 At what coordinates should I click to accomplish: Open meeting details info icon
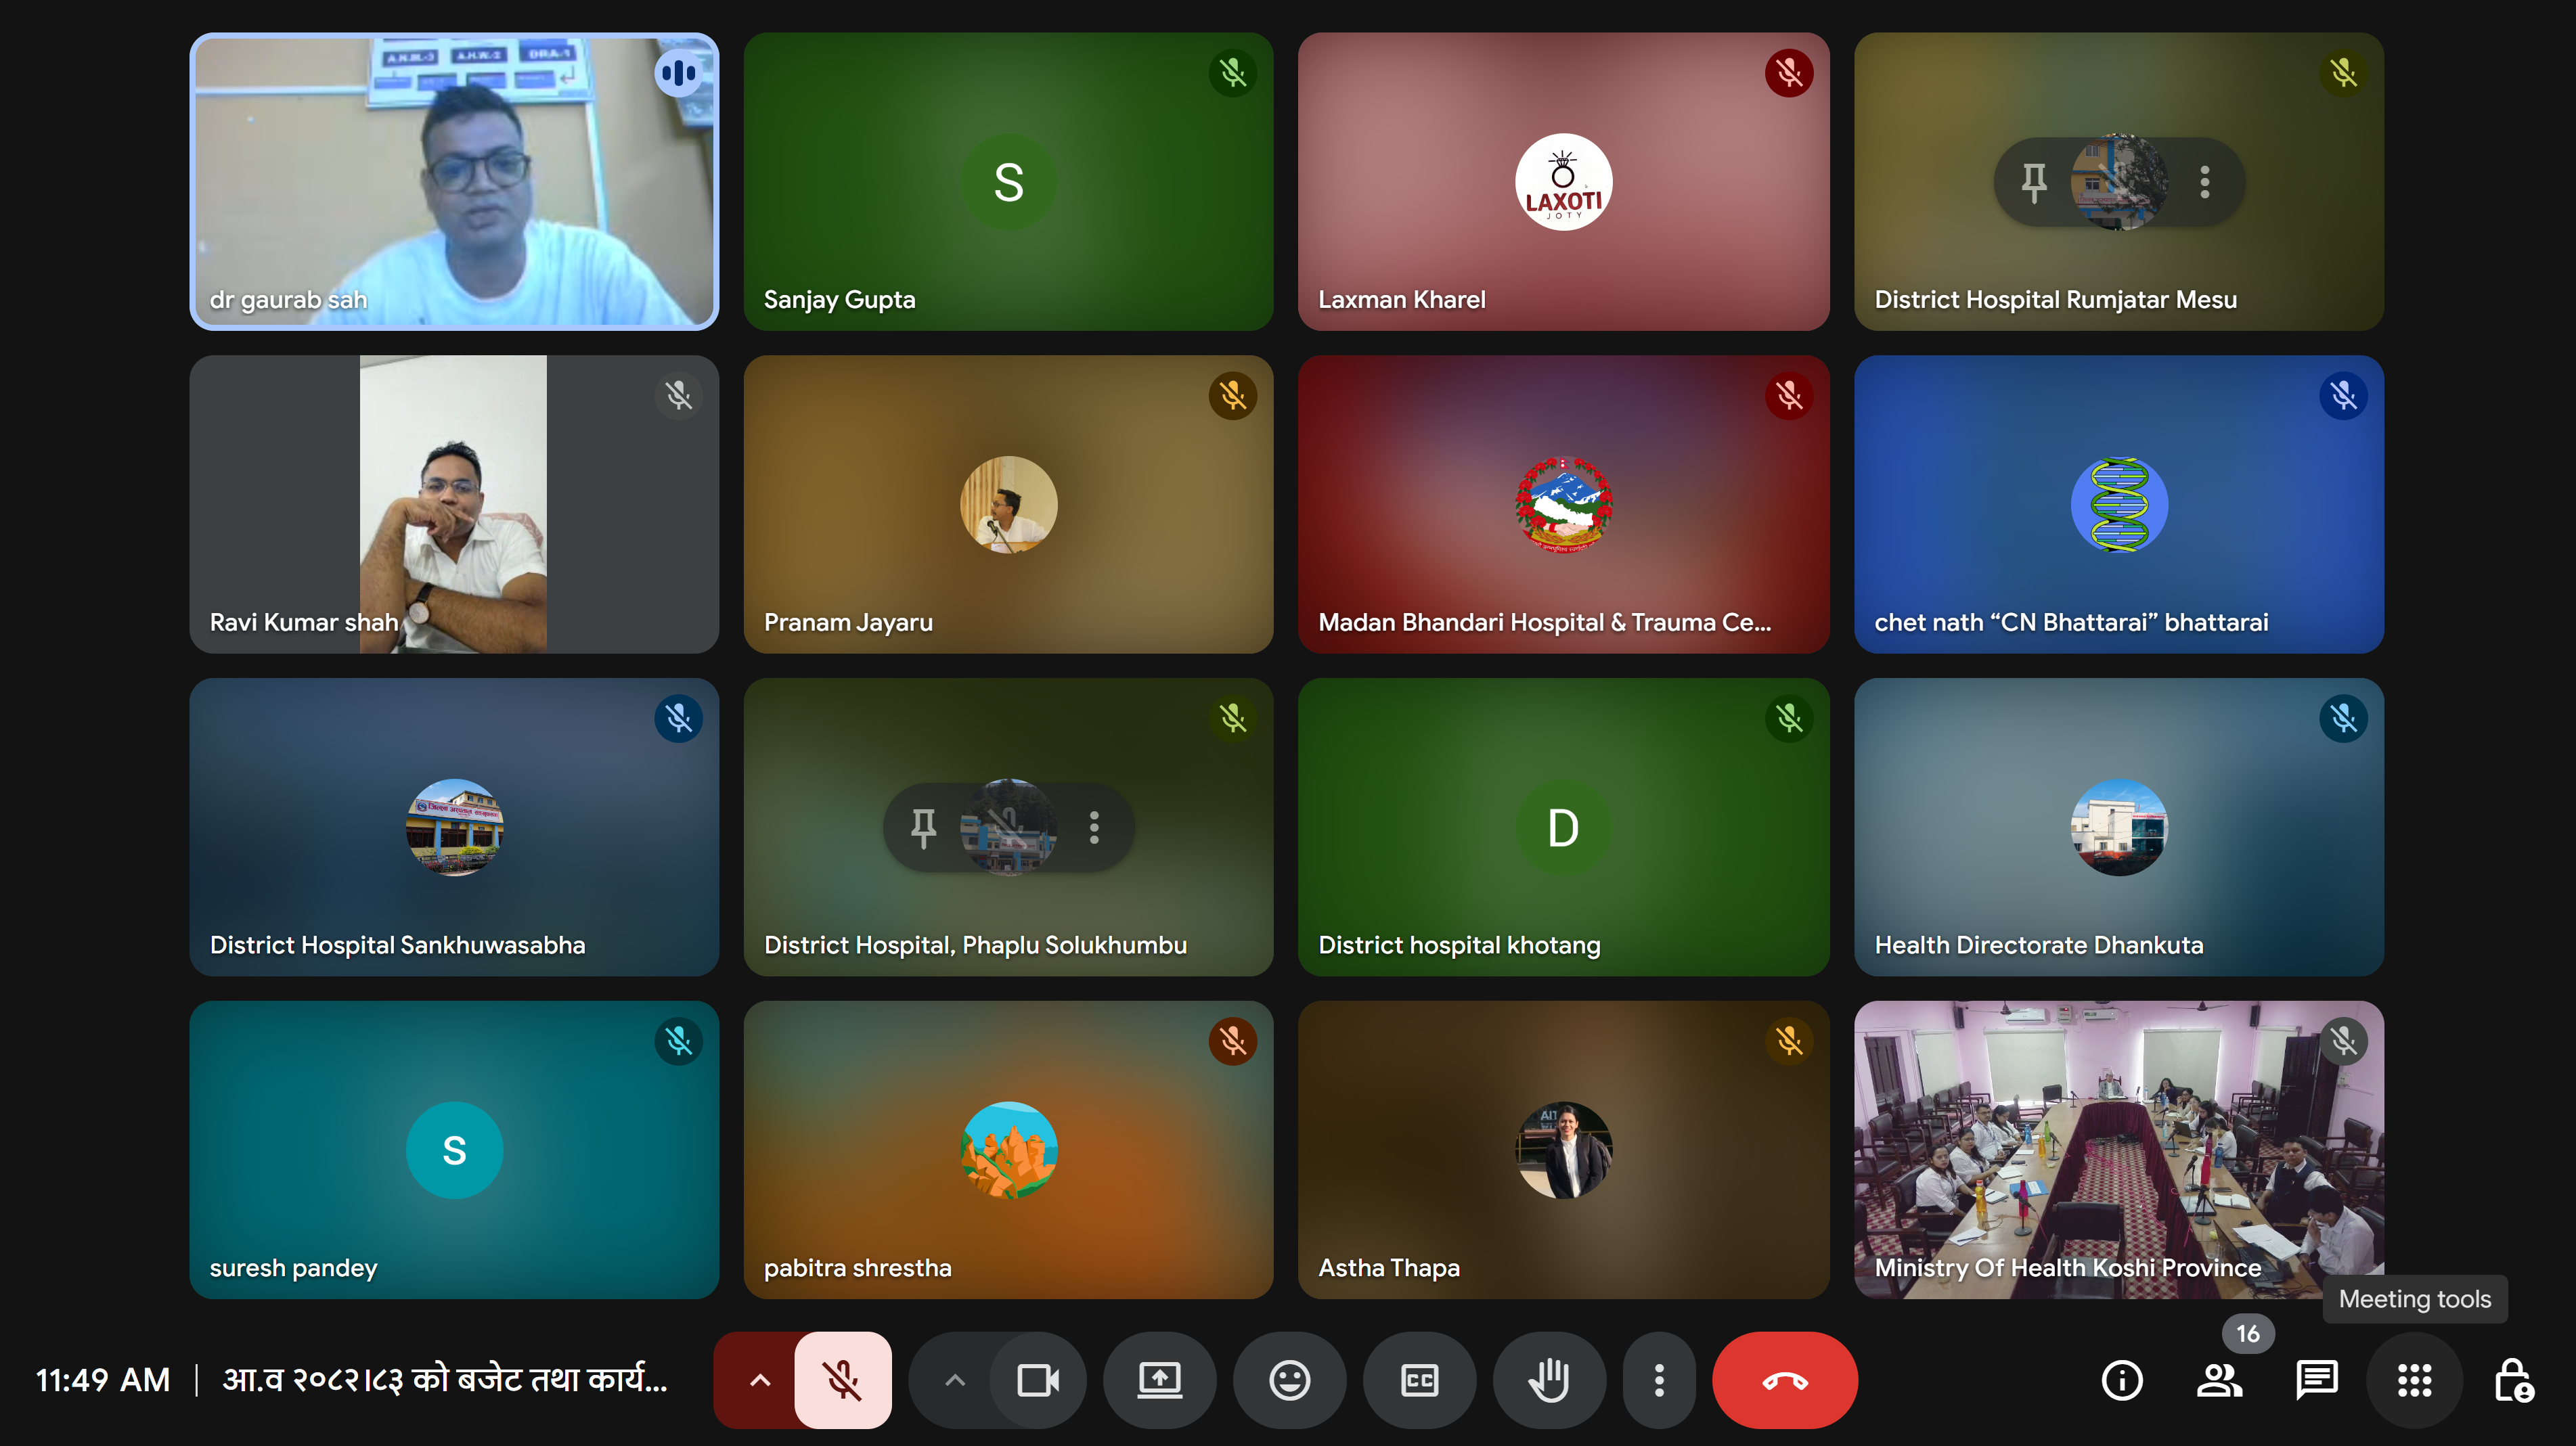2121,1380
